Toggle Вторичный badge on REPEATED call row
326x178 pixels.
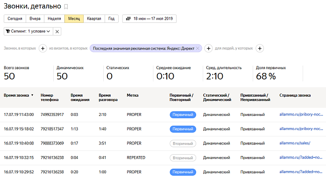[183, 158]
